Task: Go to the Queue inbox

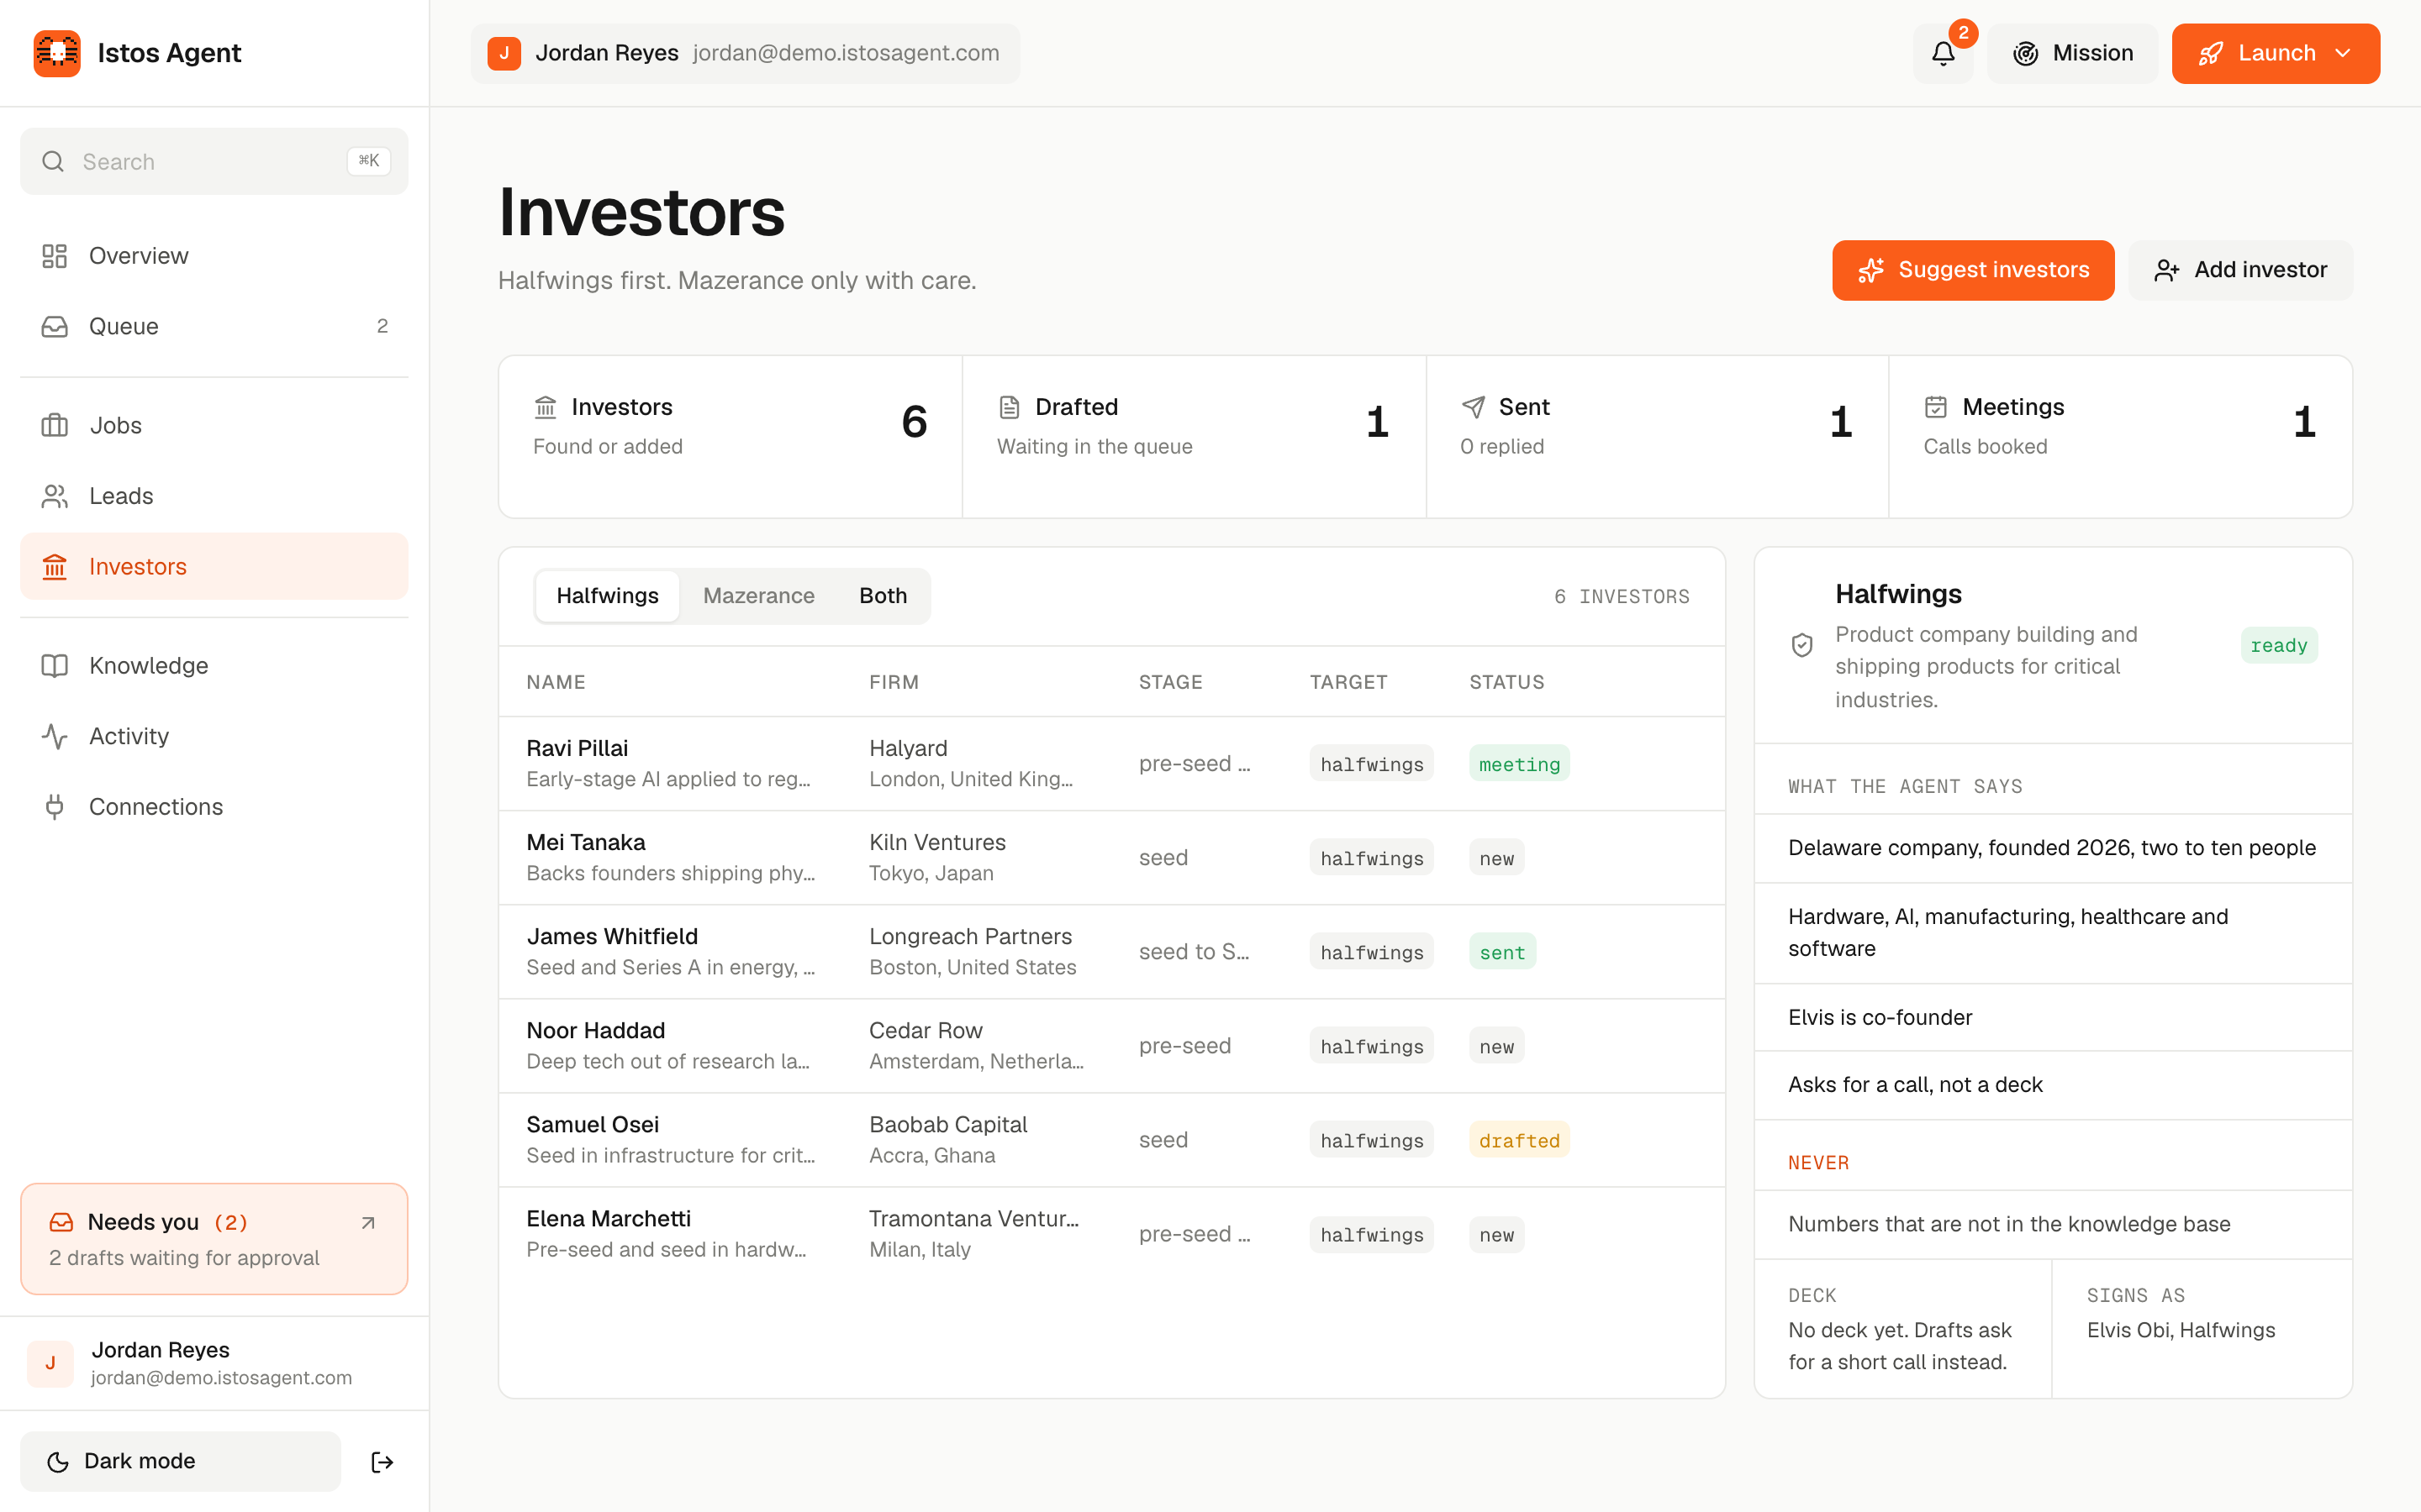Action: (x=214, y=326)
